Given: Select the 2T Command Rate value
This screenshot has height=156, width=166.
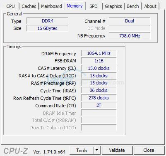Looking at the screenshot, I should [99, 105].
